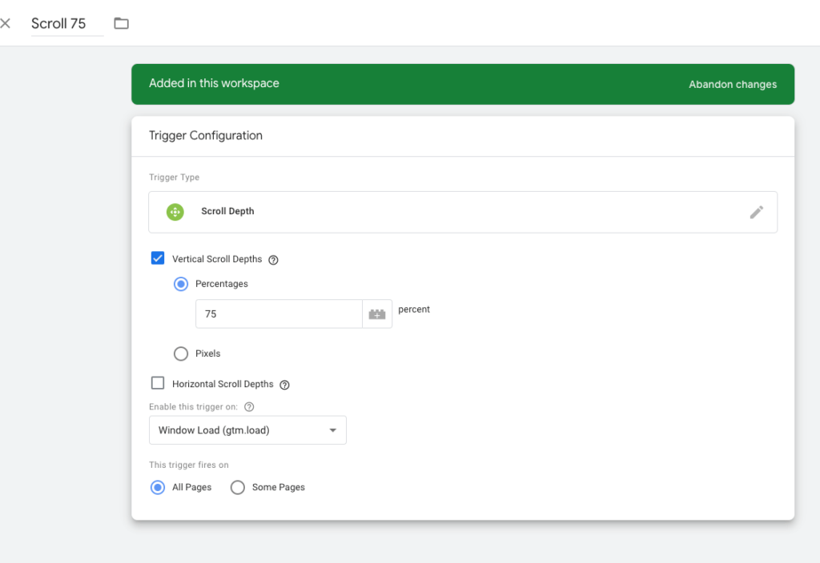The height and width of the screenshot is (563, 820).
Task: Click the Scroll Depth trigger type icon
Action: point(175,212)
